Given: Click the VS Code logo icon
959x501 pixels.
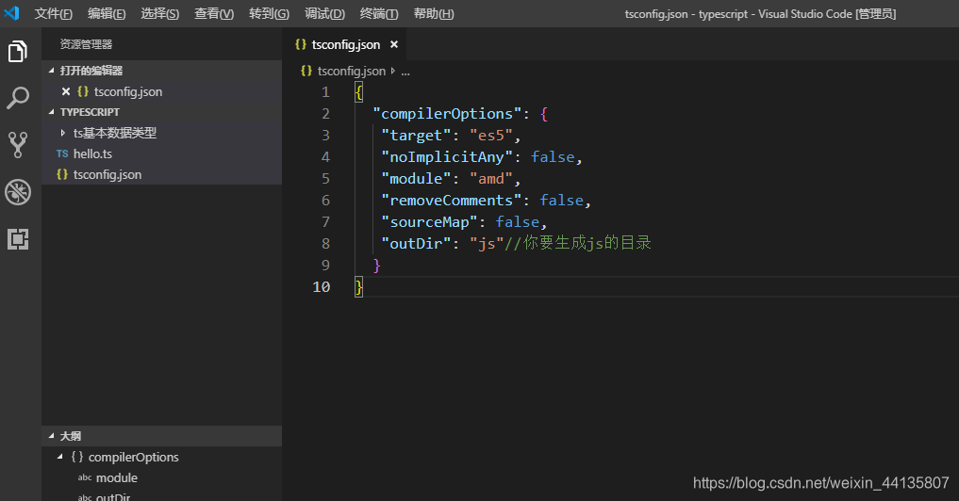Looking at the screenshot, I should tap(11, 13).
